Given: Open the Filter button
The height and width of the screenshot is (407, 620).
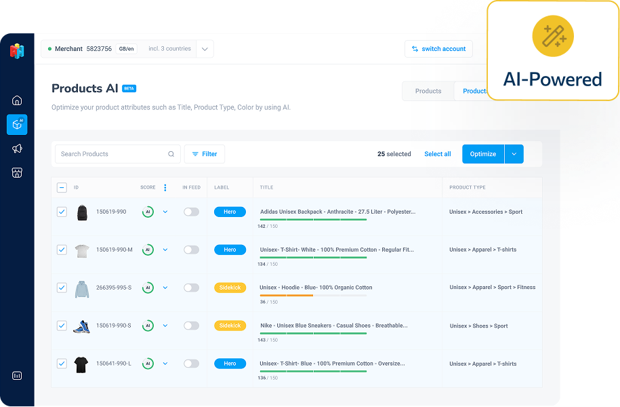Looking at the screenshot, I should click(x=205, y=154).
